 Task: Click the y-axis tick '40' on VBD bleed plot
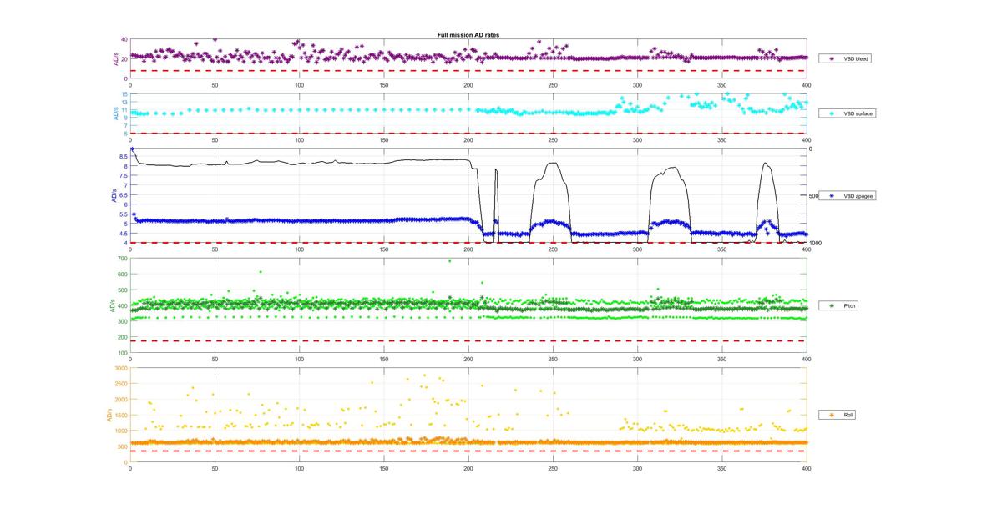[124, 39]
